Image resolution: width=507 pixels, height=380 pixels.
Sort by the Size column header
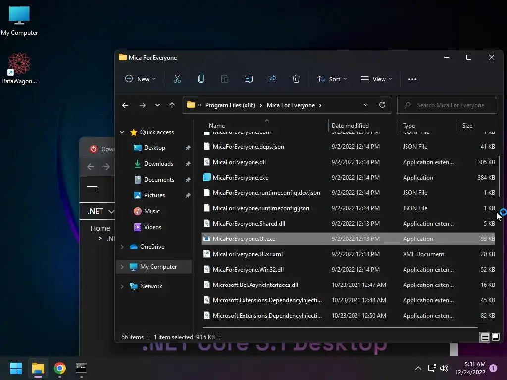pos(467,125)
